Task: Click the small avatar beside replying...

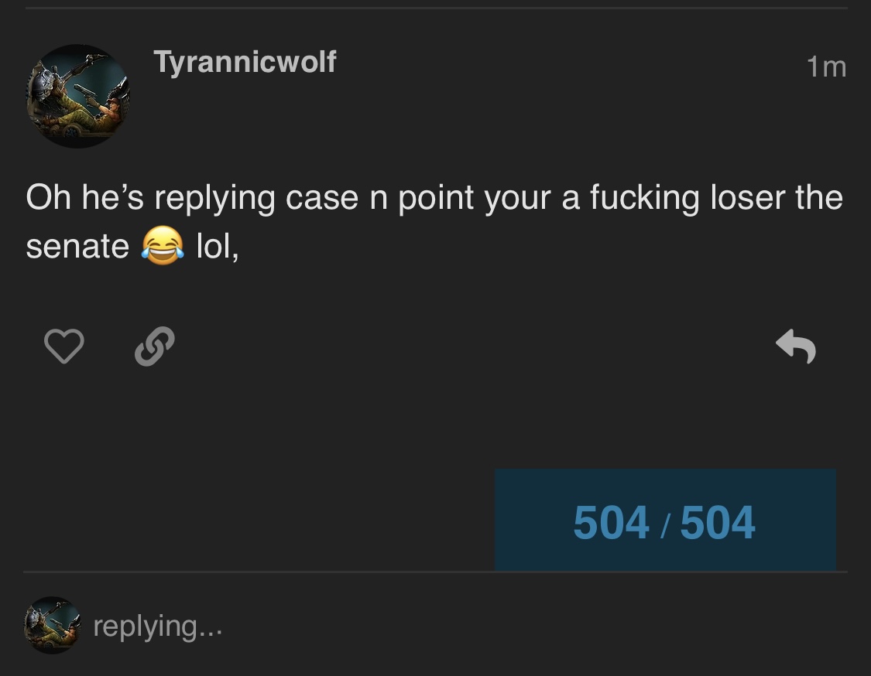Action: (52, 625)
